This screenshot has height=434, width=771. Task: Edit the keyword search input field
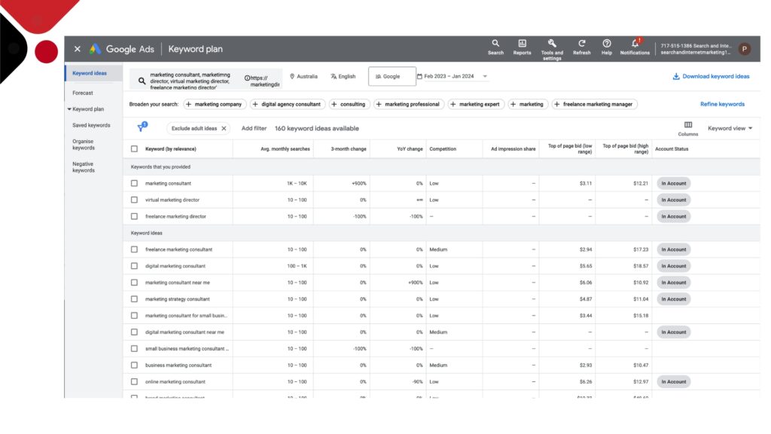click(190, 81)
